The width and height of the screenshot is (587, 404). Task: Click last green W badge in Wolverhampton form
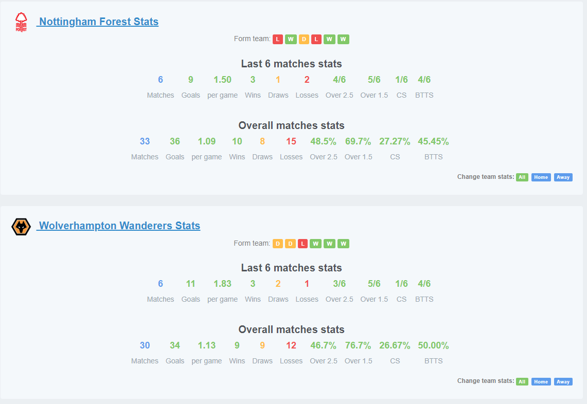point(343,244)
